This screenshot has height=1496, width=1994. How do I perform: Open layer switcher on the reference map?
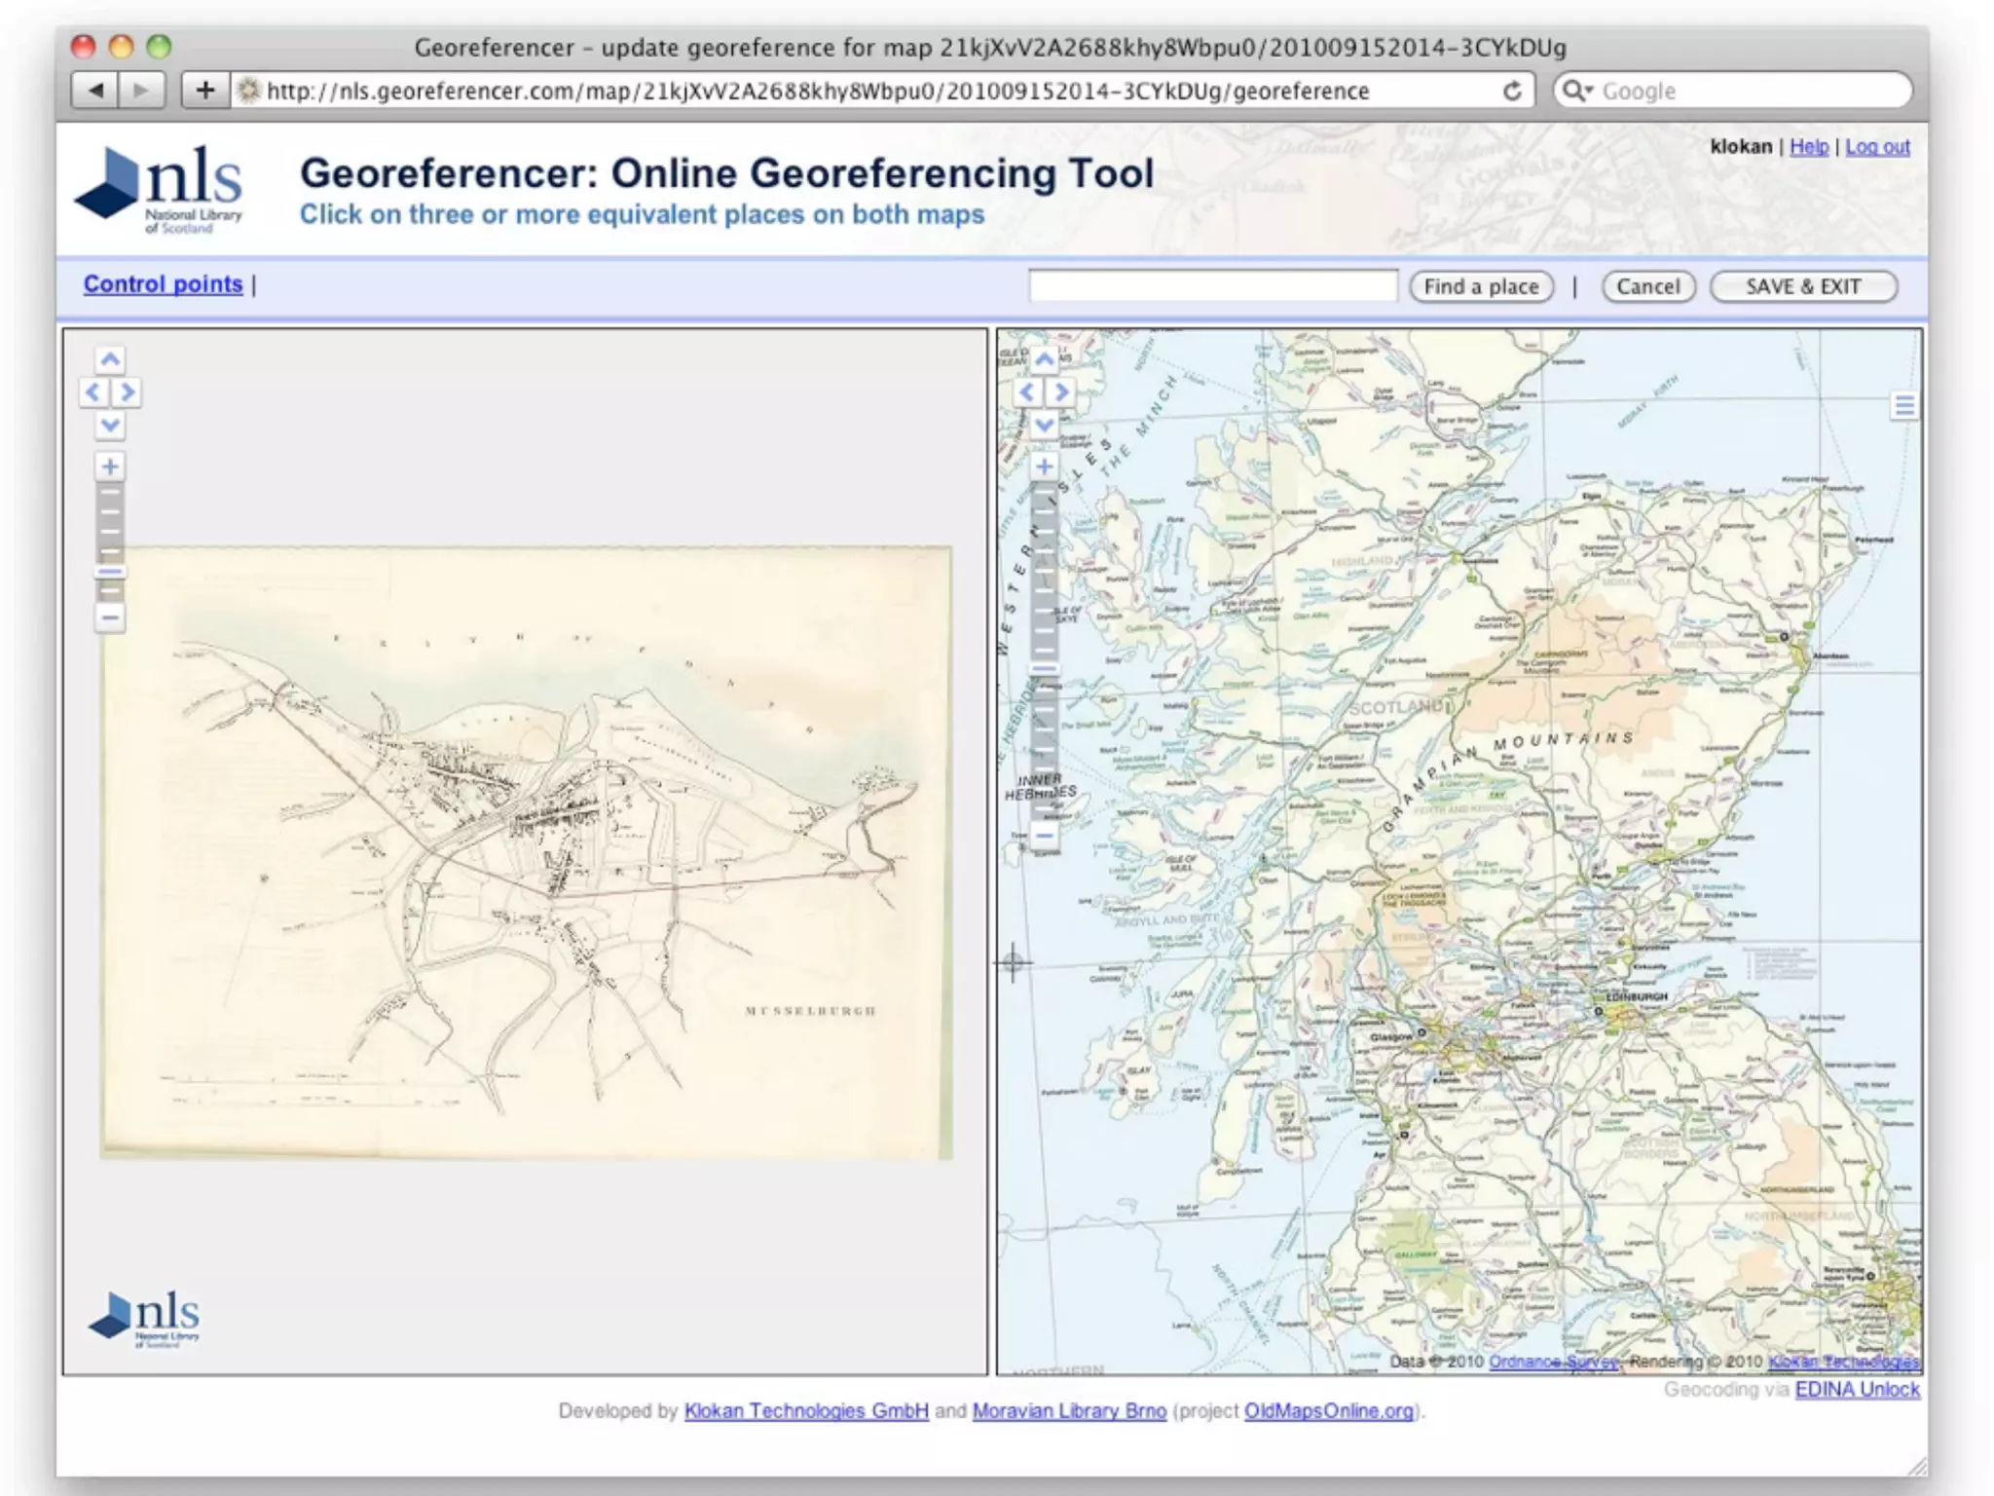tap(1904, 405)
